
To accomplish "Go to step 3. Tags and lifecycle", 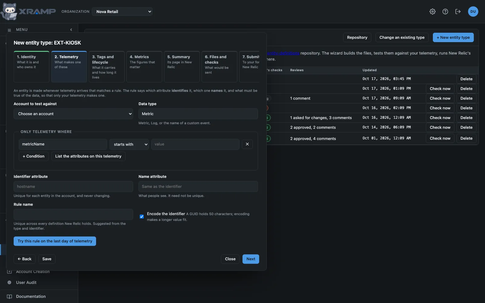I will coord(107,67).
